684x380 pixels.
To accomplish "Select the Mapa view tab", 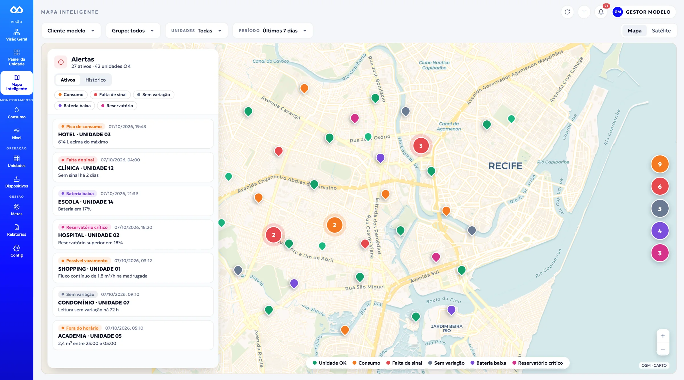I will click(x=634, y=30).
